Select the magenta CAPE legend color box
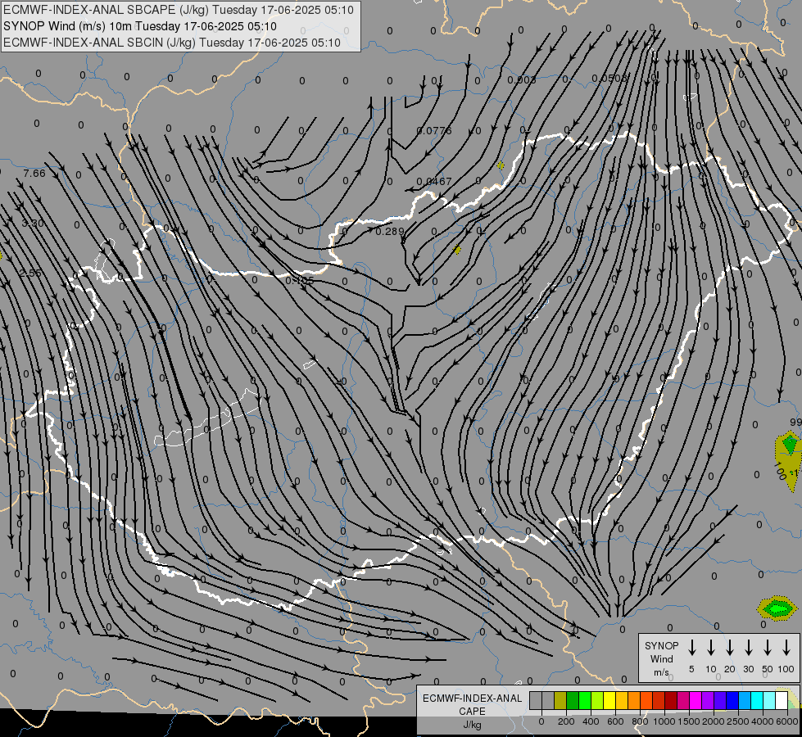The height and width of the screenshot is (737, 802). point(696,700)
